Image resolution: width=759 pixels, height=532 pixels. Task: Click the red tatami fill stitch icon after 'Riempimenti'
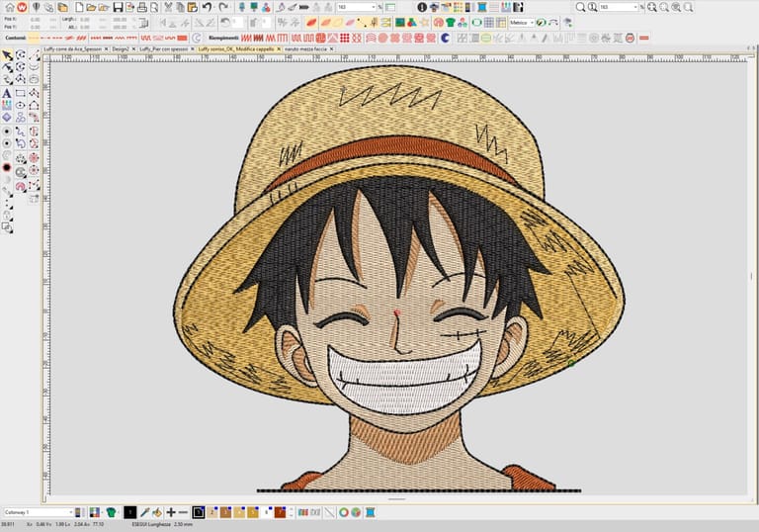[246, 38]
